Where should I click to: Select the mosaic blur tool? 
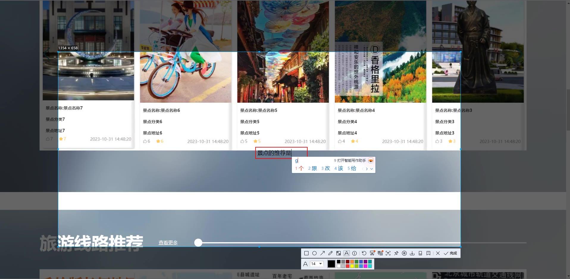pyautogui.click(x=339, y=253)
